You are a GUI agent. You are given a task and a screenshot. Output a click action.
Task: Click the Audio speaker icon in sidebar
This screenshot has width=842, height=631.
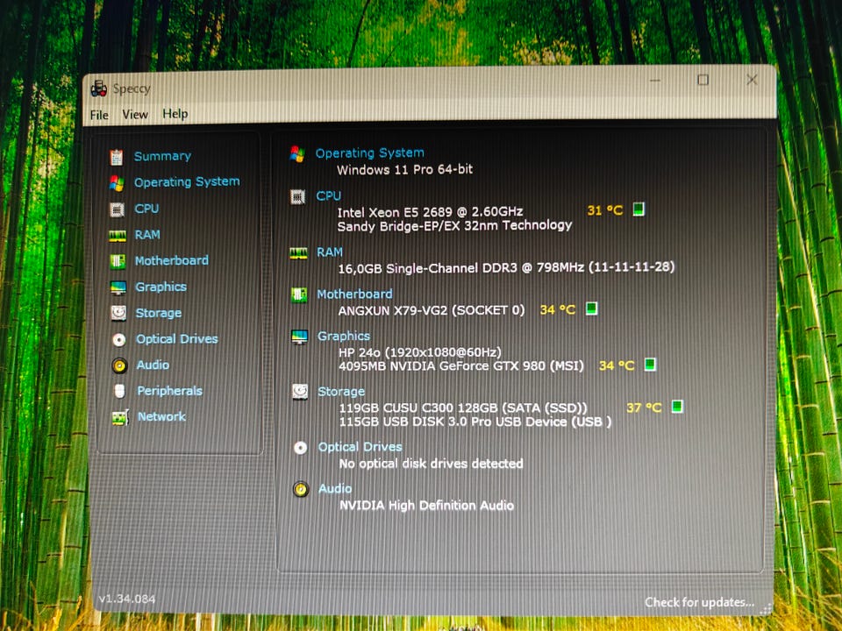pos(120,365)
